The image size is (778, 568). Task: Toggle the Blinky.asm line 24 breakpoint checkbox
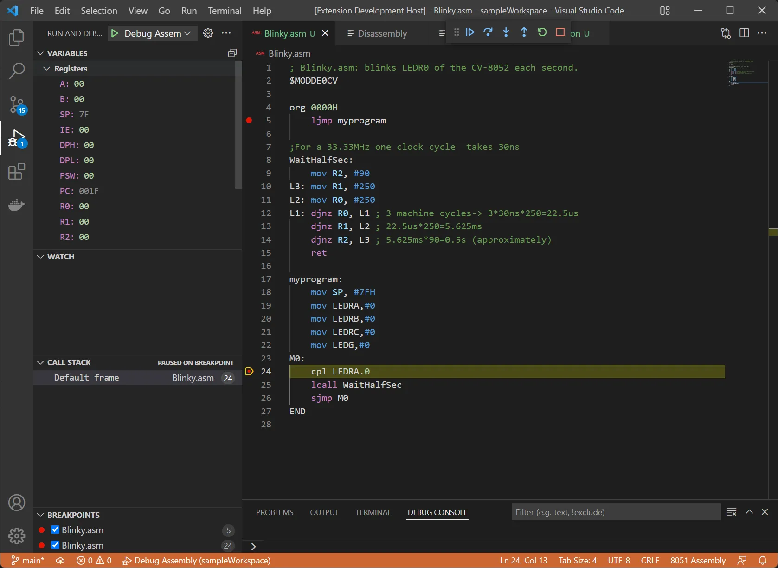55,545
